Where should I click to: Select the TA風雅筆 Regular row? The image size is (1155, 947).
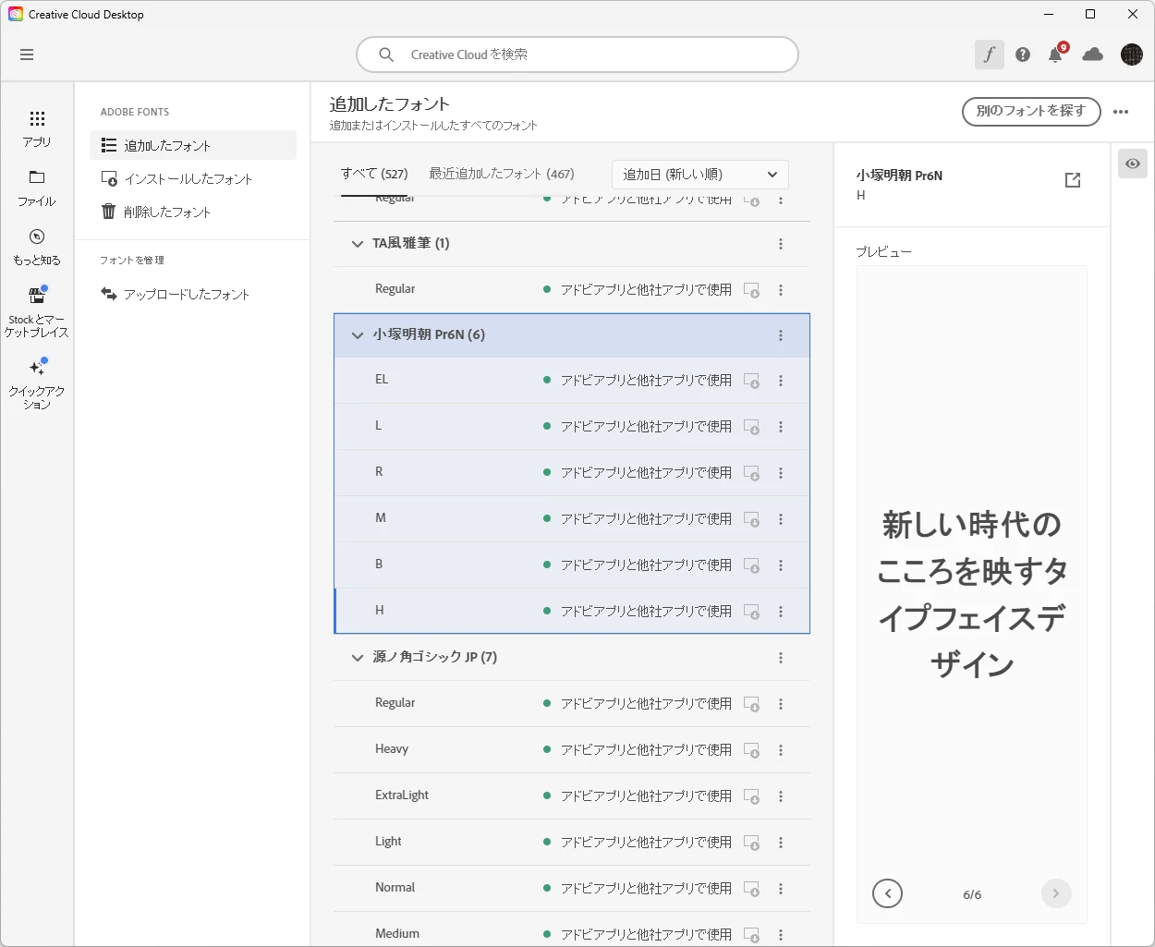(x=572, y=290)
